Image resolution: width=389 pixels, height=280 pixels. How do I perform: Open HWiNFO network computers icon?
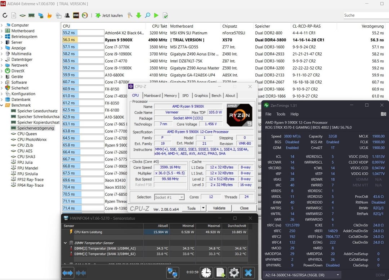click(172, 272)
